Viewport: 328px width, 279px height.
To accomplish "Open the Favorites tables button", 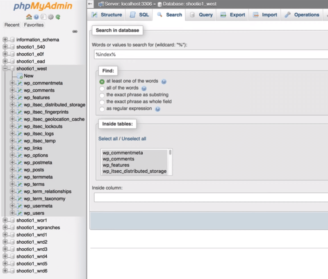I will point(34,25).
